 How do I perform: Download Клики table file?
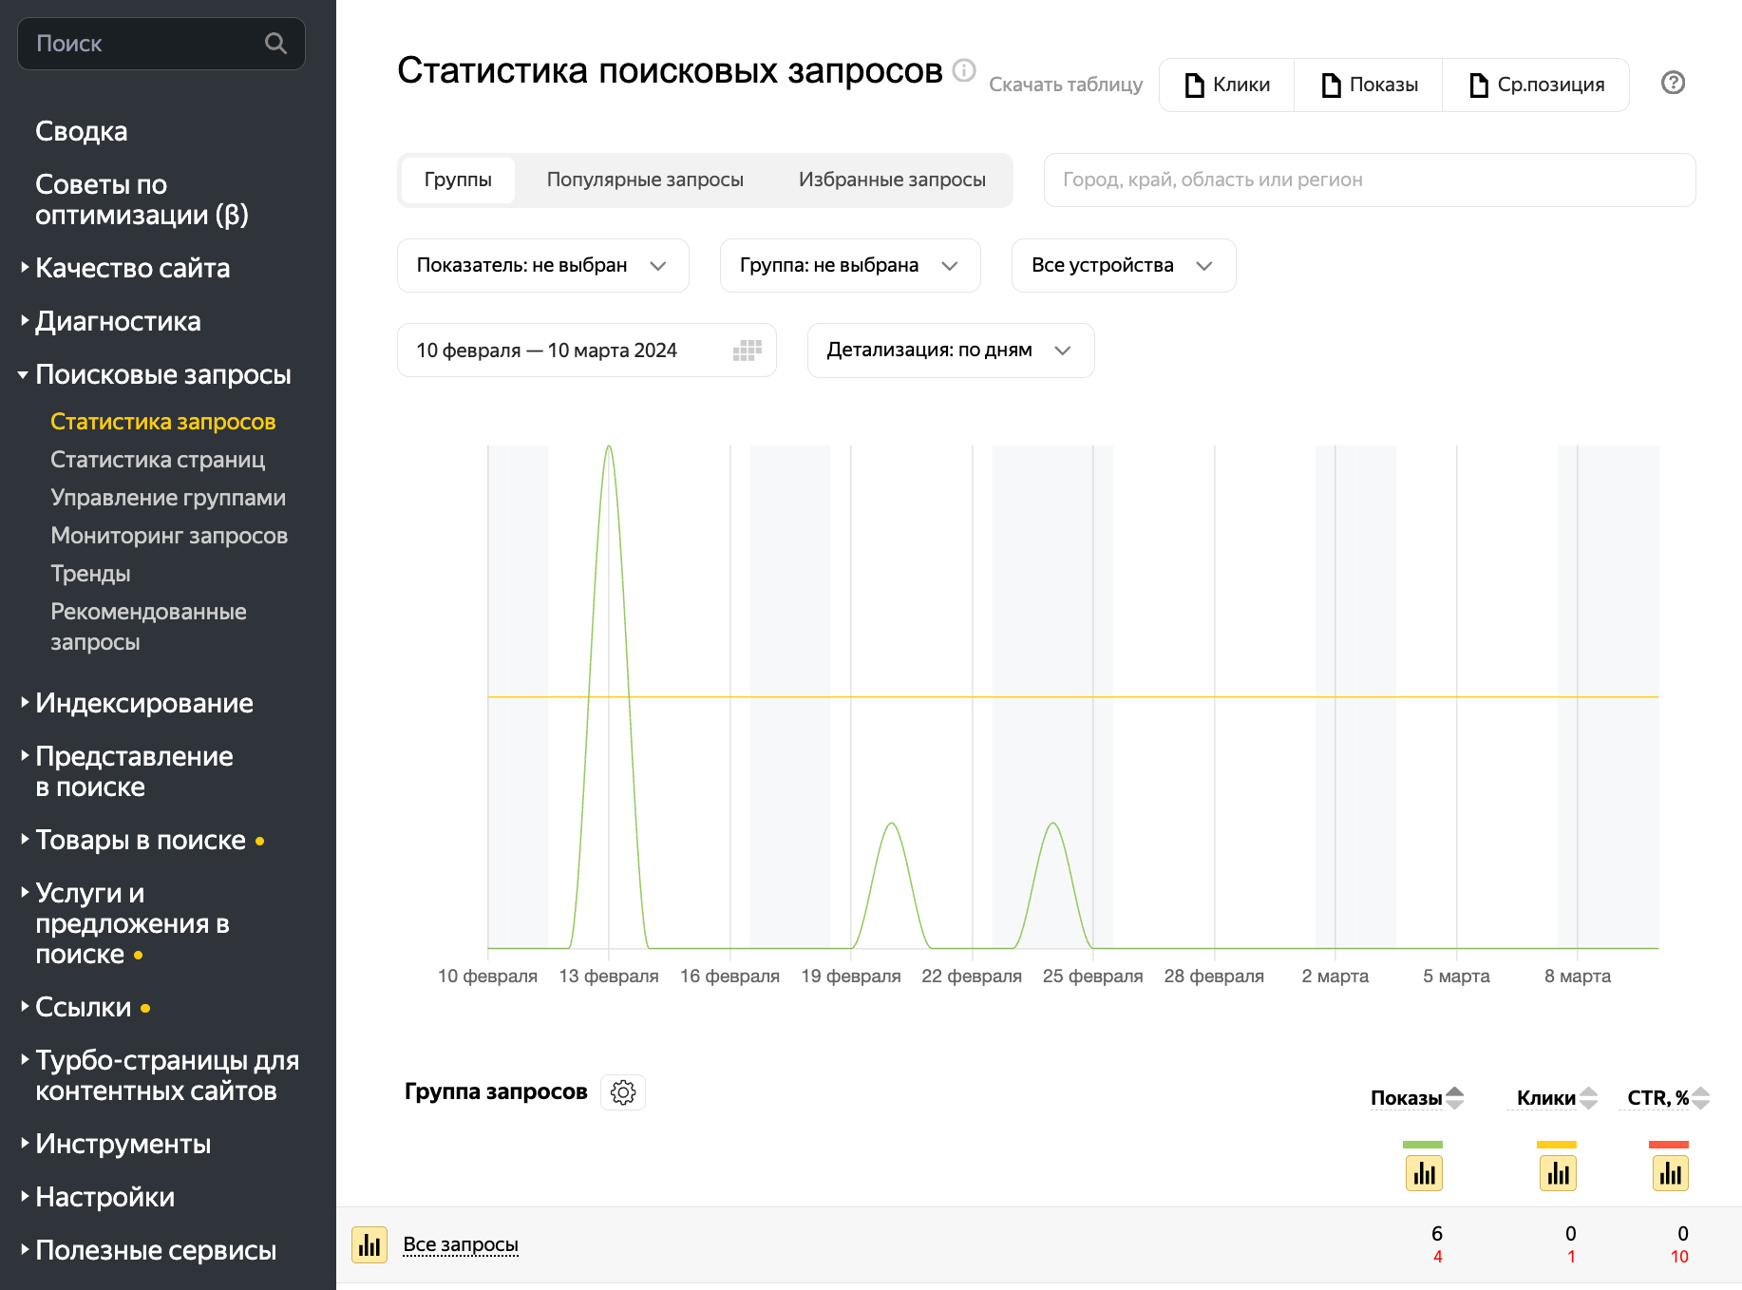tap(1227, 85)
